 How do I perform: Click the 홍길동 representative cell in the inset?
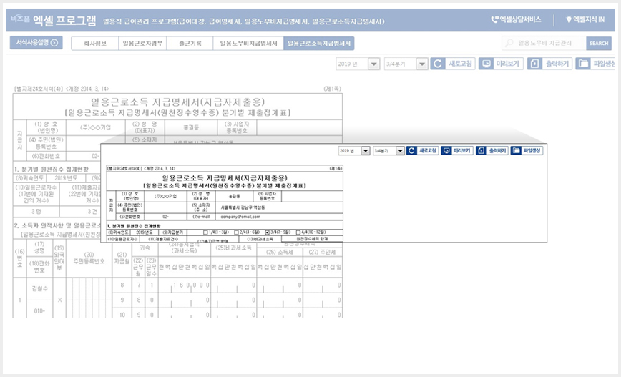coord(234,197)
